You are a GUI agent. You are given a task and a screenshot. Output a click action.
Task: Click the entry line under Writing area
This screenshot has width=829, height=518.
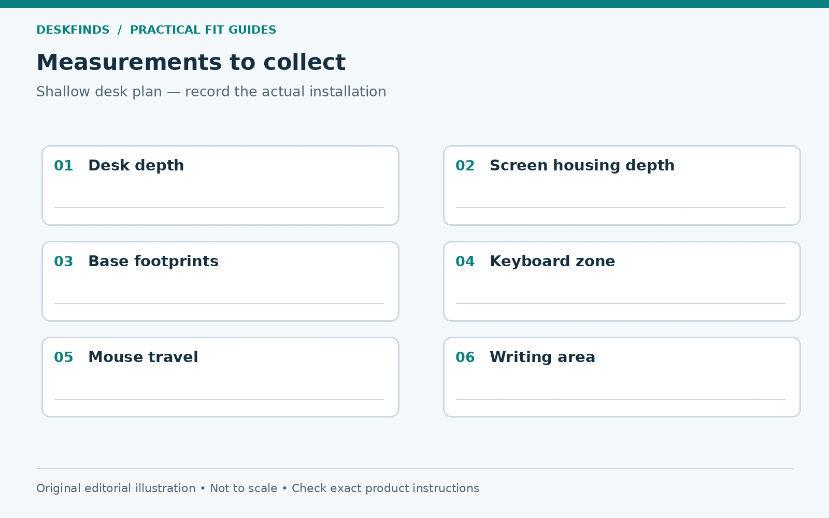point(621,399)
